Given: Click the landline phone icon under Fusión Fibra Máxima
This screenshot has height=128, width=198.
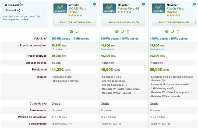Looking at the screenshot, I should pyautogui.click(x=173, y=32).
